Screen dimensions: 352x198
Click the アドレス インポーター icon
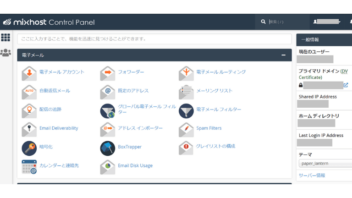(x=108, y=130)
